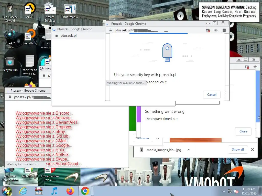This screenshot has width=262, height=196.
Task: Open the xDark Center desktop icon
Action: [x=10, y=39]
